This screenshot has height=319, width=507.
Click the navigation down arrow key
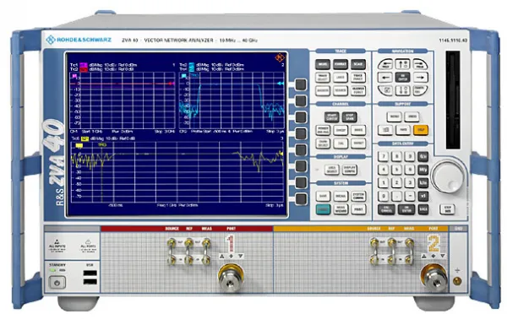click(x=402, y=90)
